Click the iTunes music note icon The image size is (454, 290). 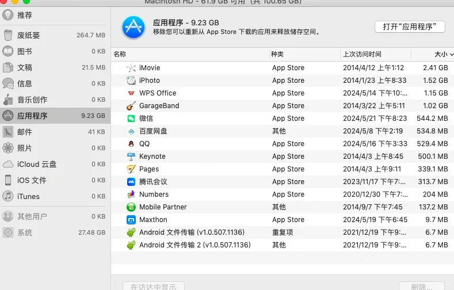8,196
